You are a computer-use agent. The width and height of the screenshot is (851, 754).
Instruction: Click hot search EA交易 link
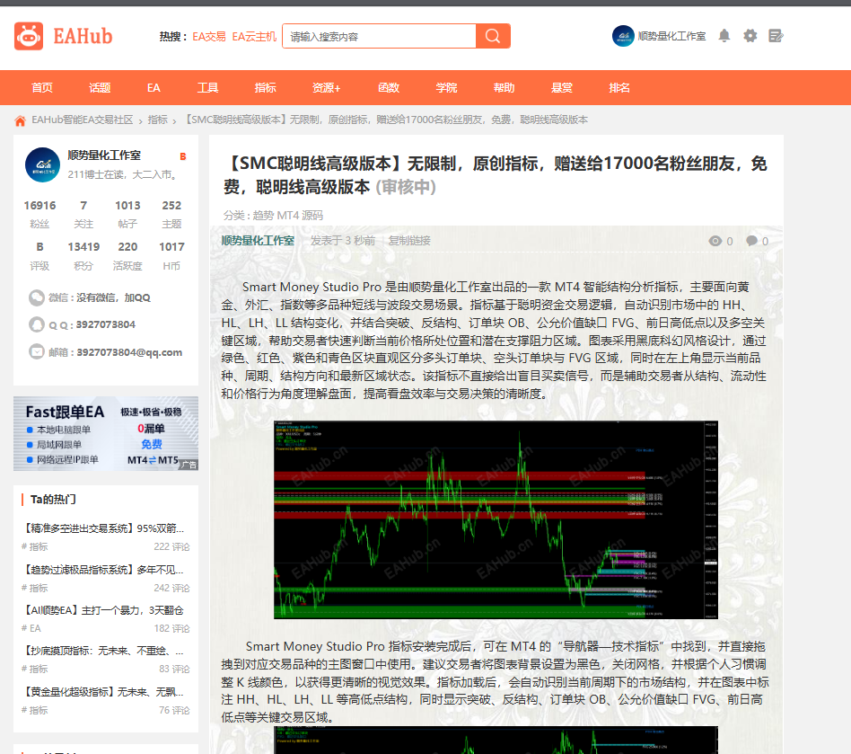209,36
